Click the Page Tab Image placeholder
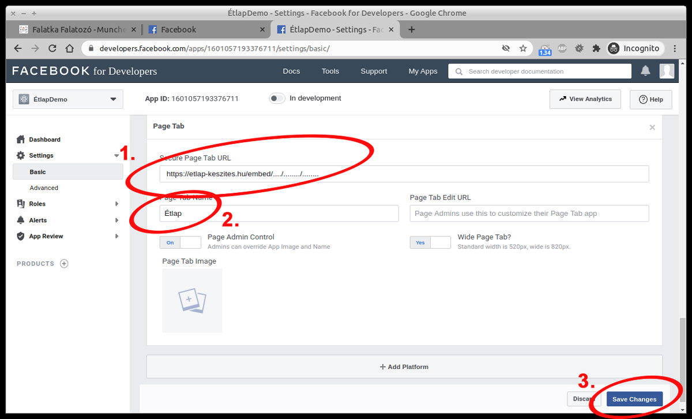 (x=192, y=300)
